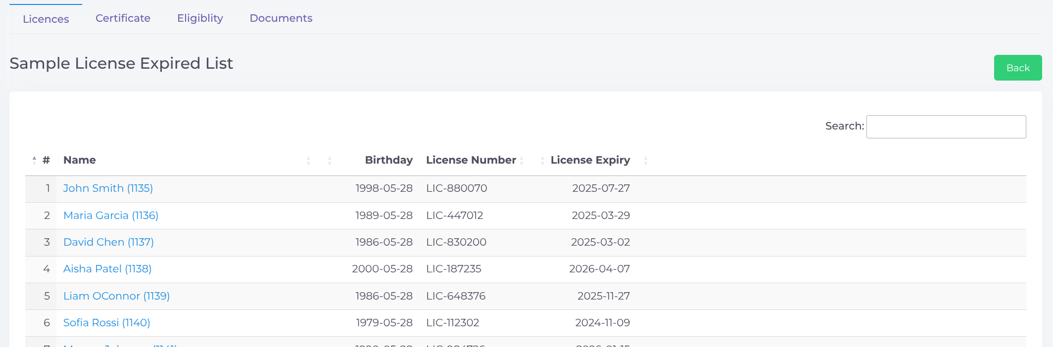Select license number LIC-447012
This screenshot has height=347, width=1053.
click(x=455, y=216)
